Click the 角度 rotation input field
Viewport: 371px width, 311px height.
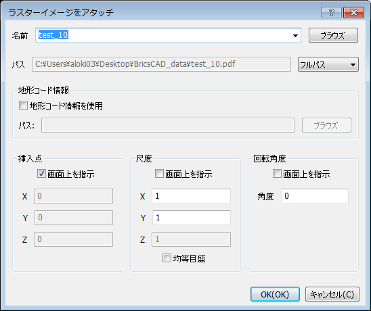(315, 196)
